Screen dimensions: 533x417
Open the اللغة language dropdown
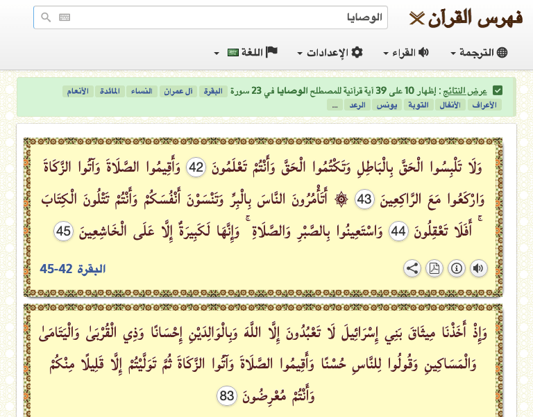coord(246,52)
